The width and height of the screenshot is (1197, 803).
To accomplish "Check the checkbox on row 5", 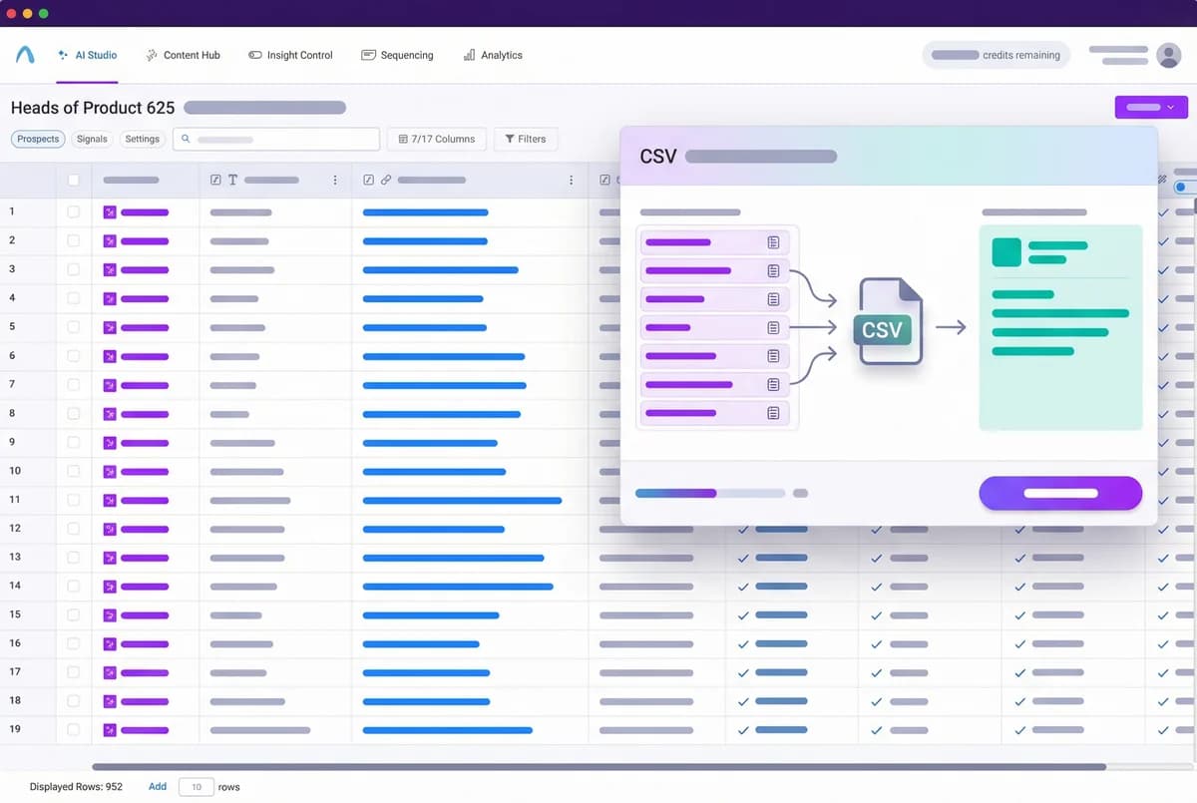I will 72,327.
